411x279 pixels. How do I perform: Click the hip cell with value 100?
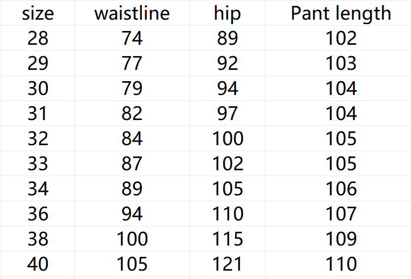[227, 139]
